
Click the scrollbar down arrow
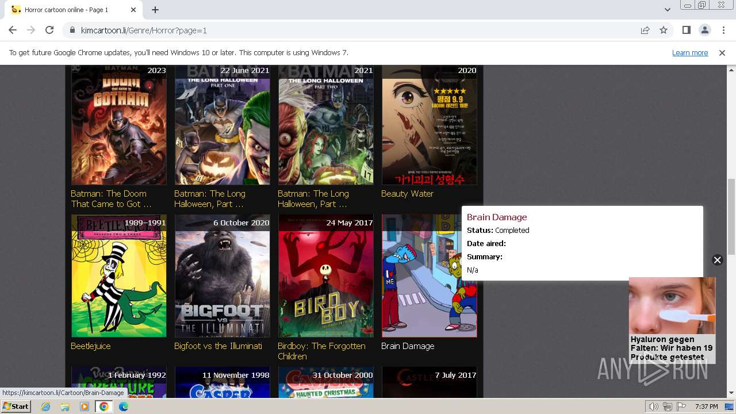731,393
